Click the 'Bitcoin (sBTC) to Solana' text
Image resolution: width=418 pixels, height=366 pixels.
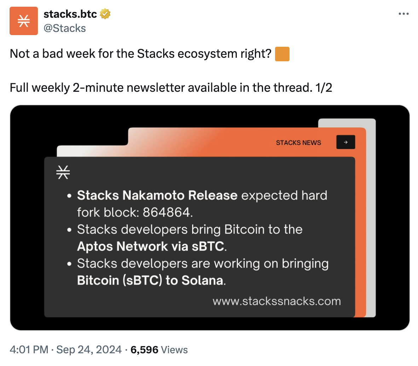coord(150,280)
